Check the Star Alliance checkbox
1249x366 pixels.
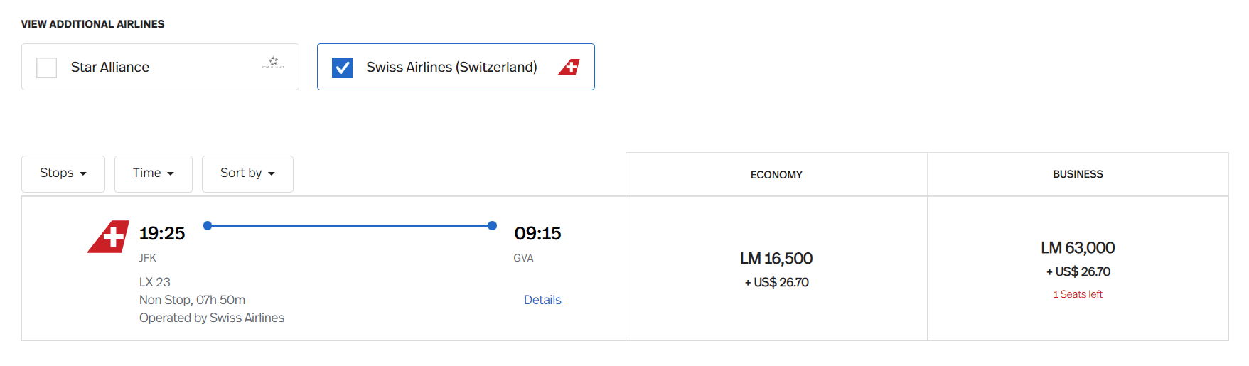click(47, 68)
